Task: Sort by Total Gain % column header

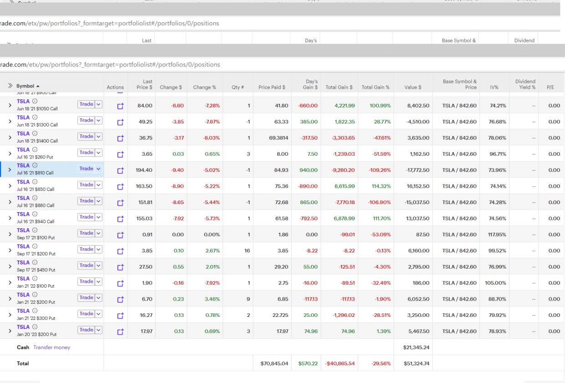Action: coord(376,87)
